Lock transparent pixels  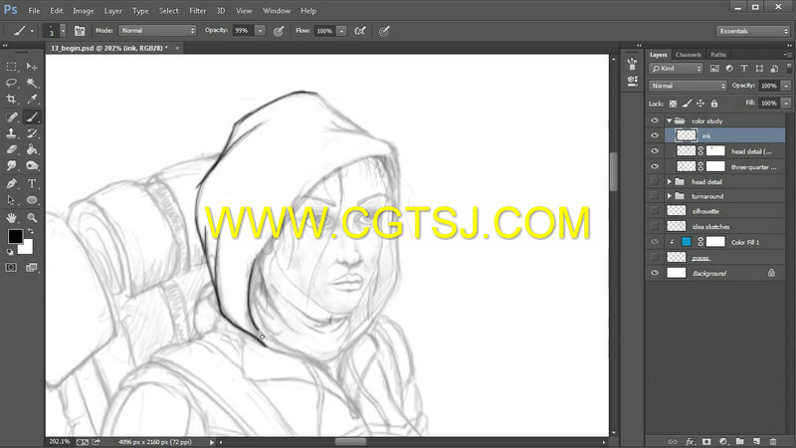(673, 104)
